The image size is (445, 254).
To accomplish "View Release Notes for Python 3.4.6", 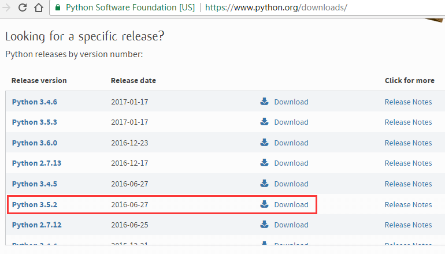I will [408, 102].
